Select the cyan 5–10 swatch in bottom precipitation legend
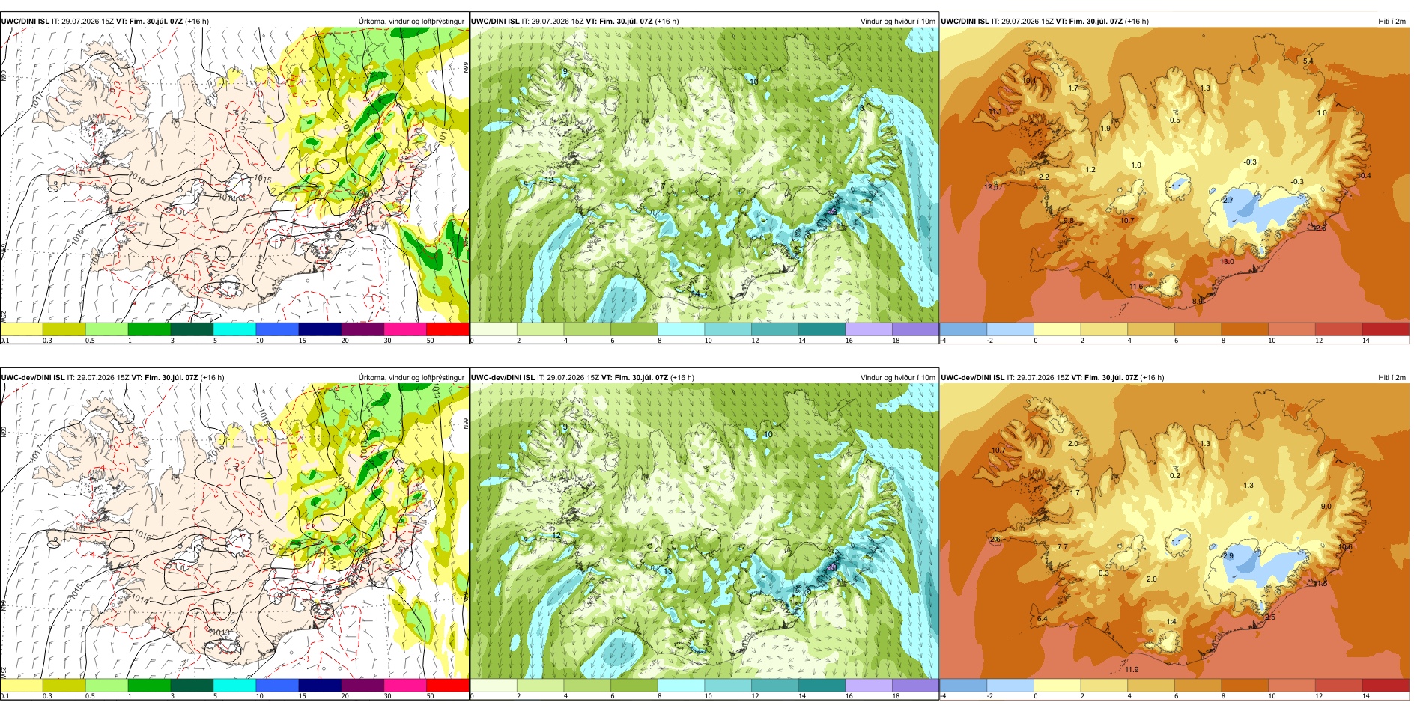 point(234,685)
